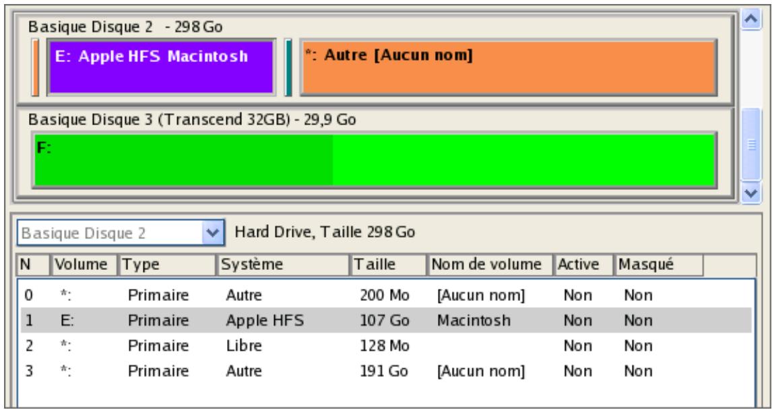This screenshot has width=772, height=410.
Task: Select the green F: partition on Disque 3
Action: coord(374,160)
